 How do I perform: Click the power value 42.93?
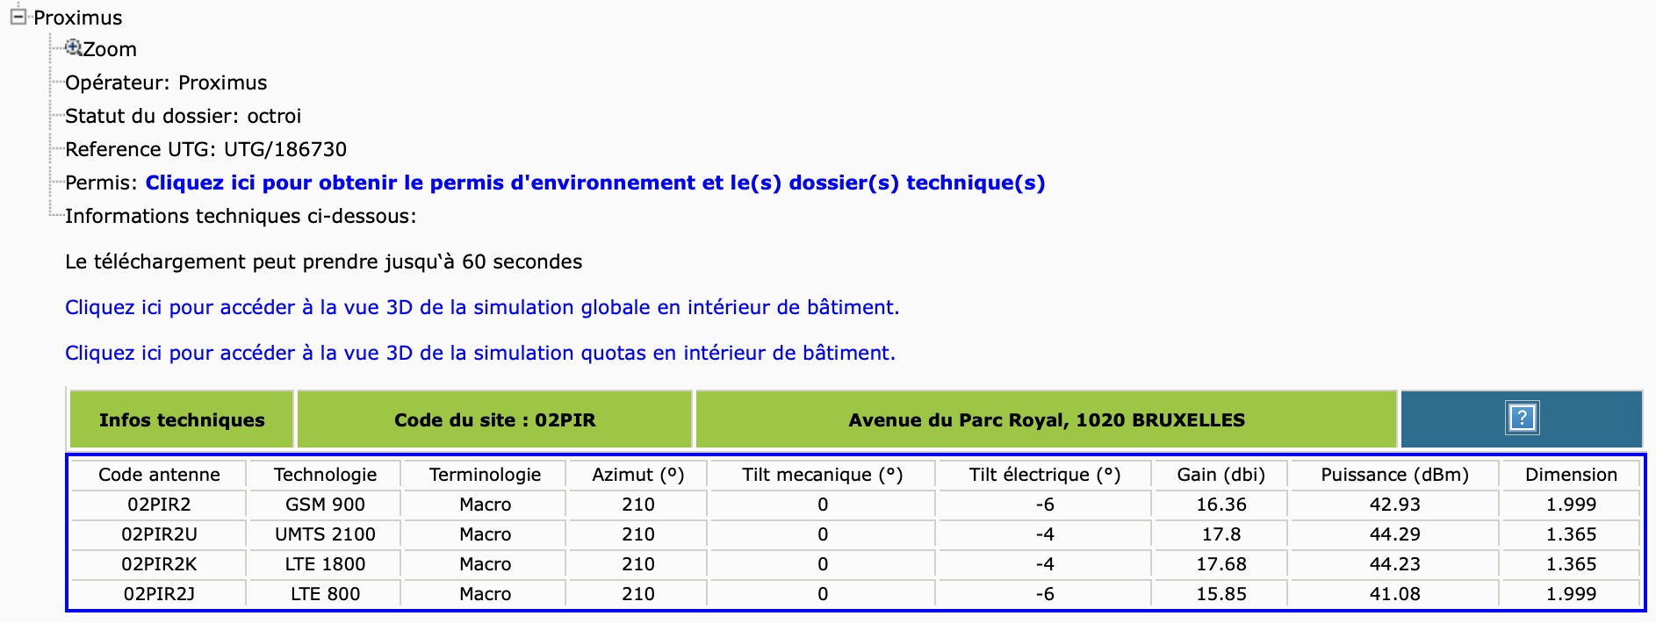pyautogui.click(x=1395, y=505)
